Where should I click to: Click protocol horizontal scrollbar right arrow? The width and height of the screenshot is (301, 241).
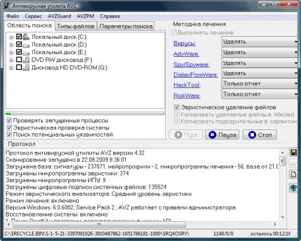275,224
